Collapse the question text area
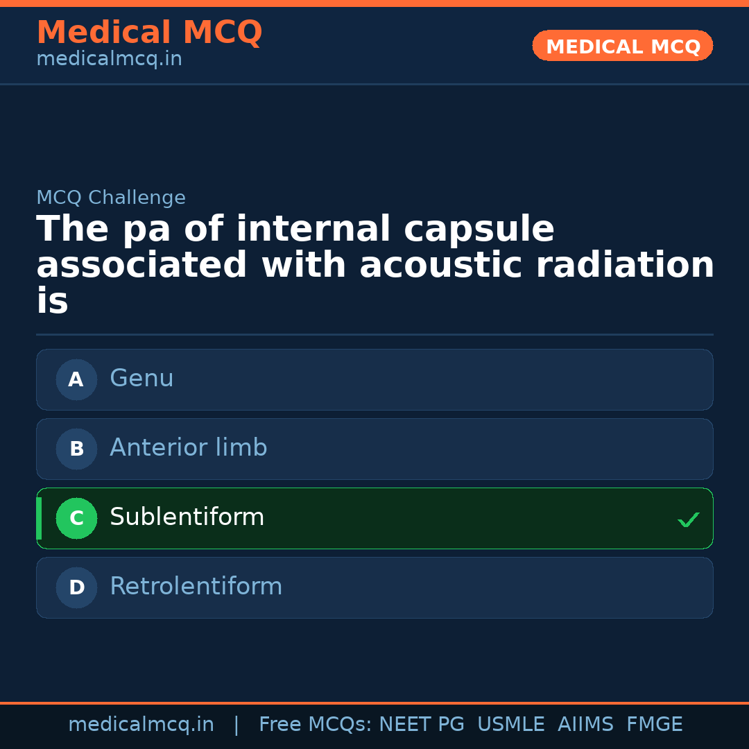The height and width of the screenshot is (749, 749). pyautogui.click(x=374, y=264)
